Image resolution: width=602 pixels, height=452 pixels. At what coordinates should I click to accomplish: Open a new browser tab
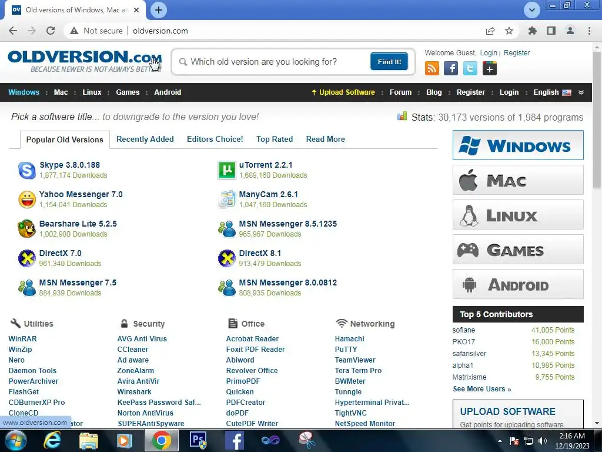click(159, 10)
